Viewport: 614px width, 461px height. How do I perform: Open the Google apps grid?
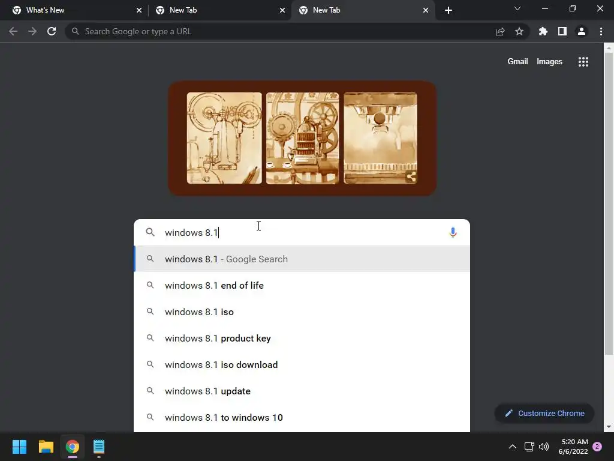(583, 62)
